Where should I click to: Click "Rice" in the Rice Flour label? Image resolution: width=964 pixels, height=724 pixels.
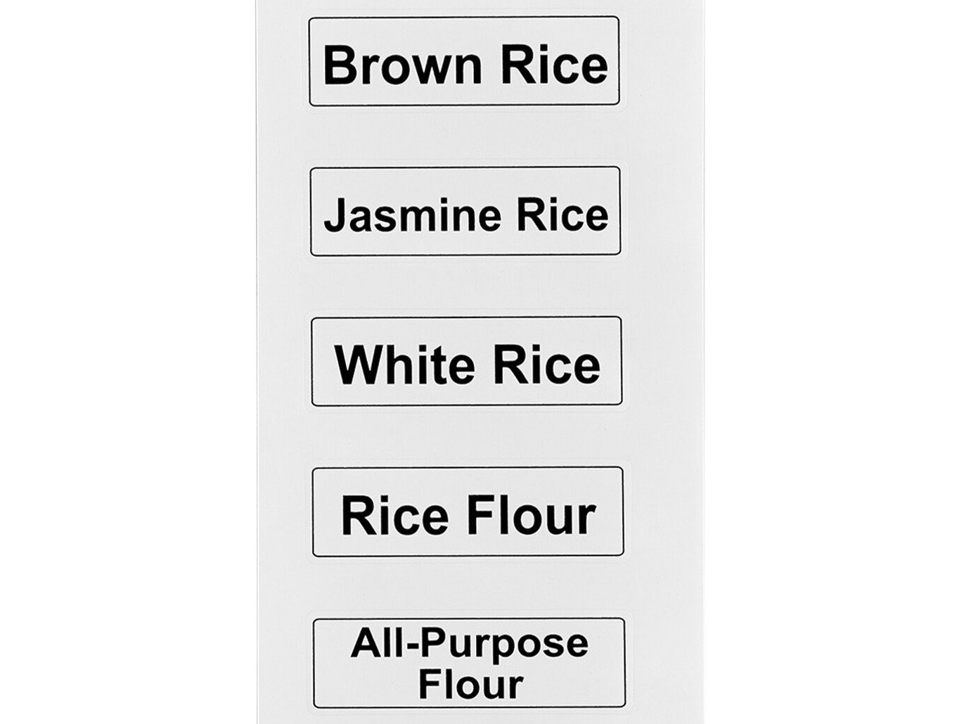coord(394,516)
